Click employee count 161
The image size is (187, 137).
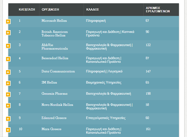148,129
